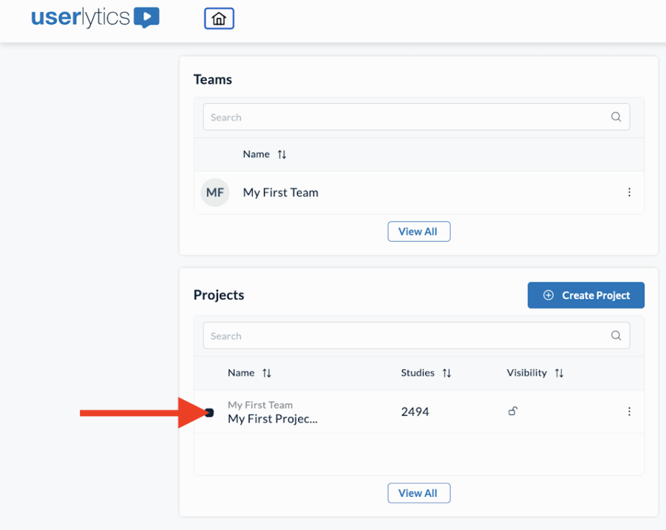This screenshot has width=666, height=530.
Task: Open the kebab menu for My First Team
Action: pos(629,192)
